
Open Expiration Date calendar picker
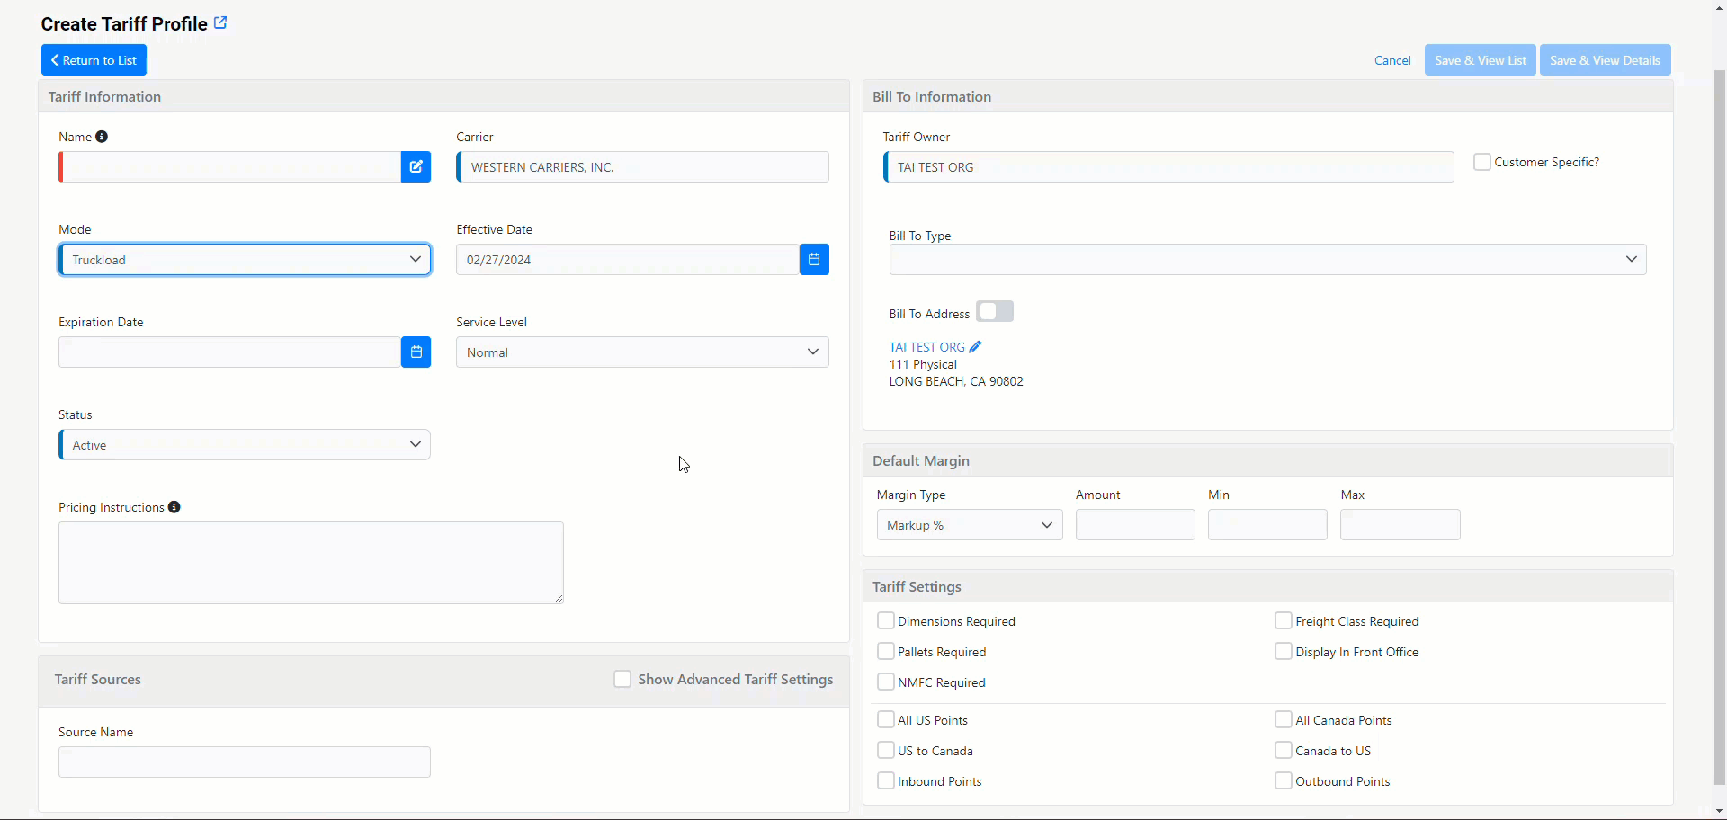[x=416, y=352]
